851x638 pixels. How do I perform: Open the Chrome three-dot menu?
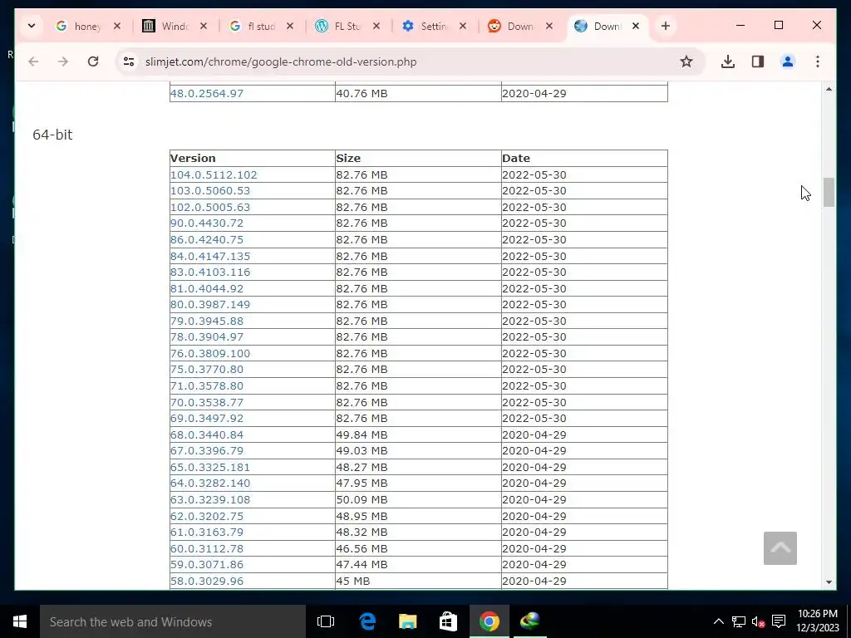coord(818,61)
